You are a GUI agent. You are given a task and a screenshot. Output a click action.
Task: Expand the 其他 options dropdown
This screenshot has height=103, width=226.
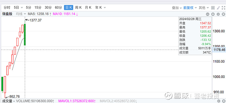204,8
